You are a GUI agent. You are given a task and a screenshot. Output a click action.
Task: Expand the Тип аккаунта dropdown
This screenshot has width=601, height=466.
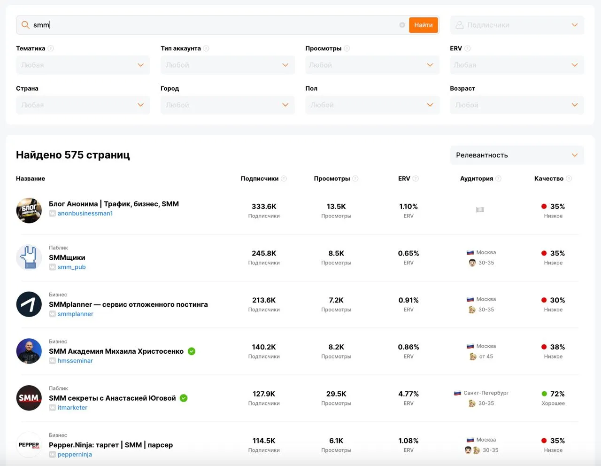coord(228,65)
